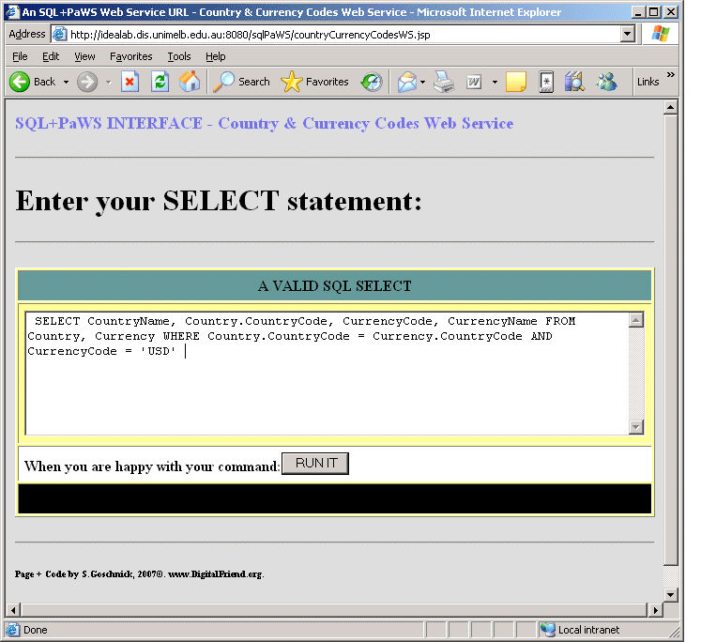Close the Internet Explorer window
701x642 pixels.
671,12
